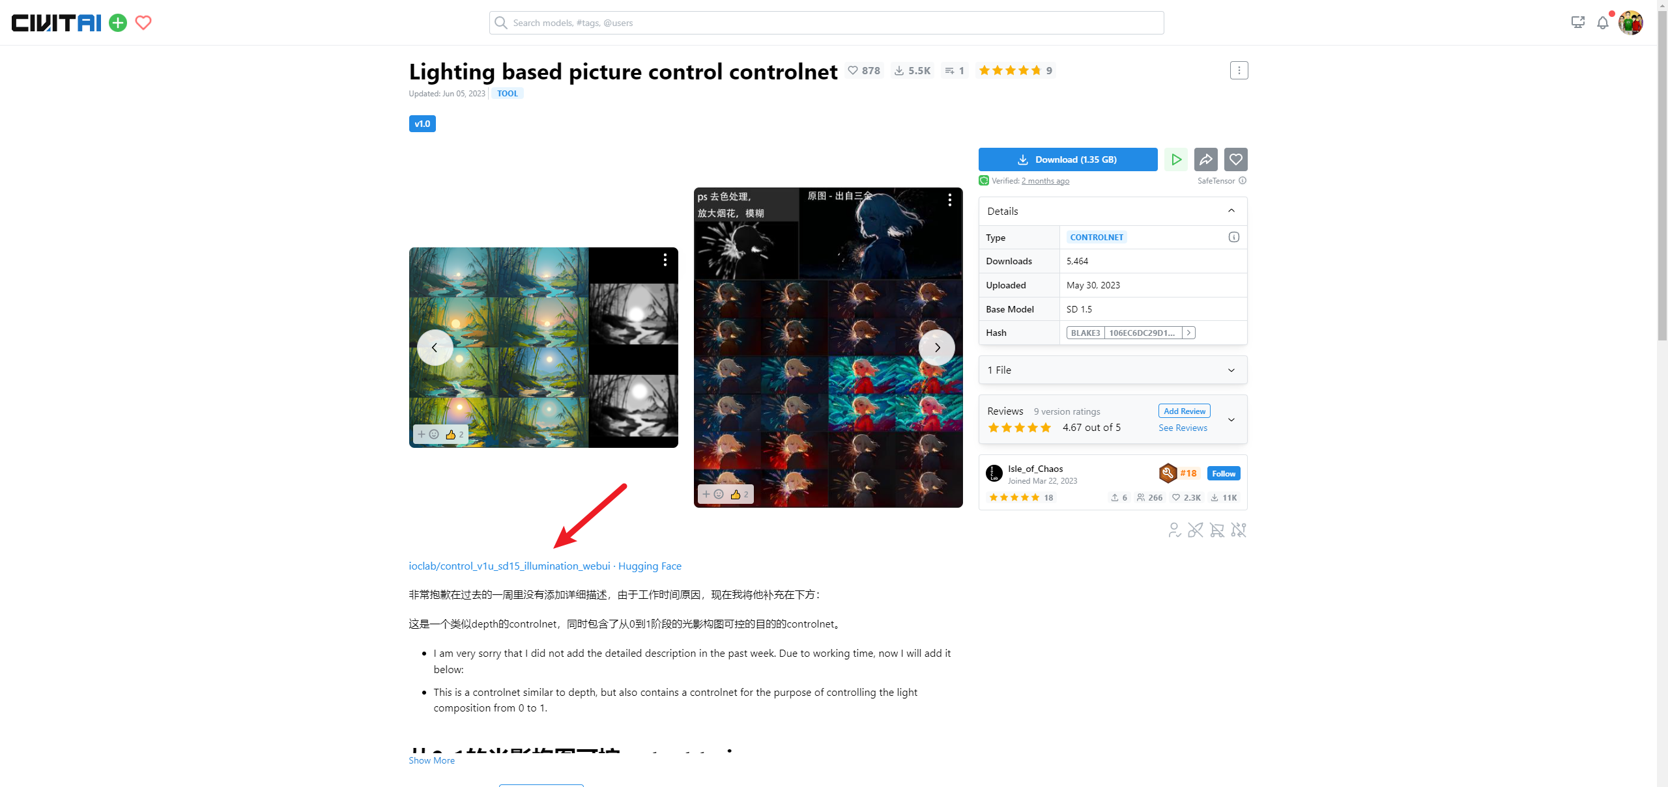This screenshot has width=1668, height=787.
Task: Click the model's three-dot options menu
Action: coord(1239,70)
